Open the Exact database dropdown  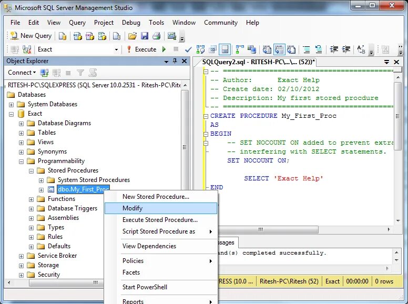116,49
